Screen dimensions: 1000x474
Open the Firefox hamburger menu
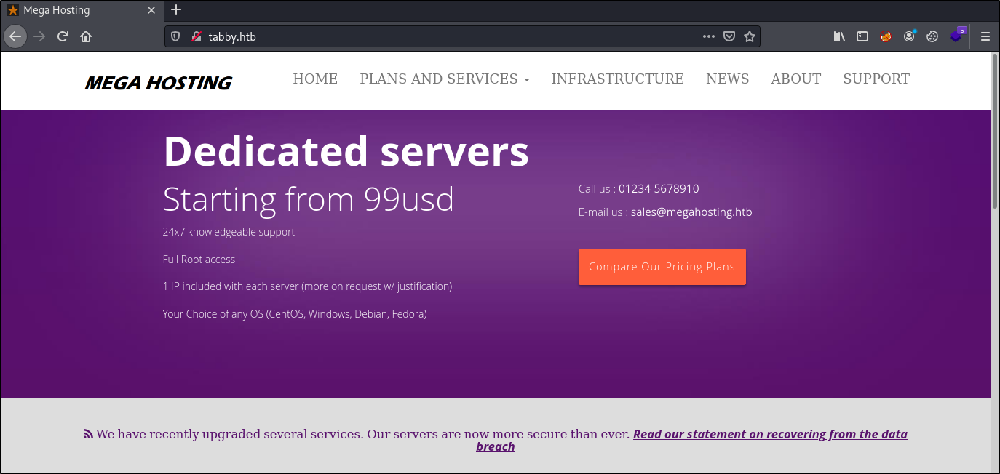pos(985,36)
